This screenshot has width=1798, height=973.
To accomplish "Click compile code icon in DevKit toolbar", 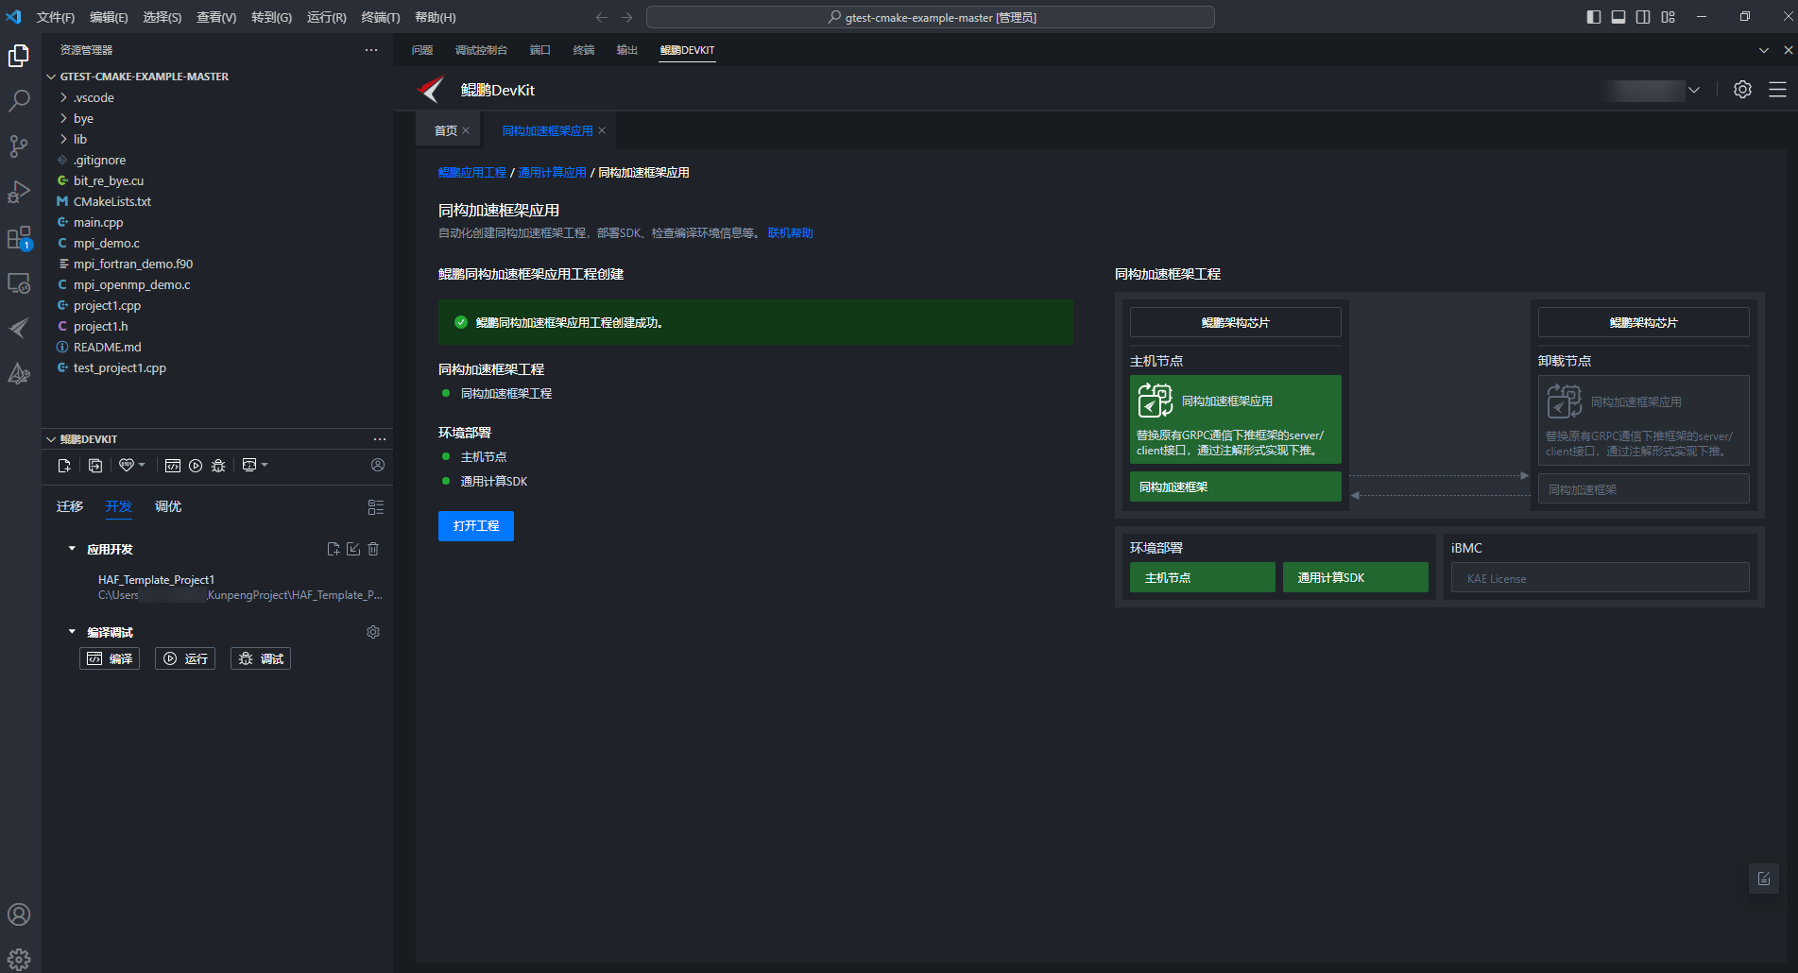I will [x=173, y=465].
